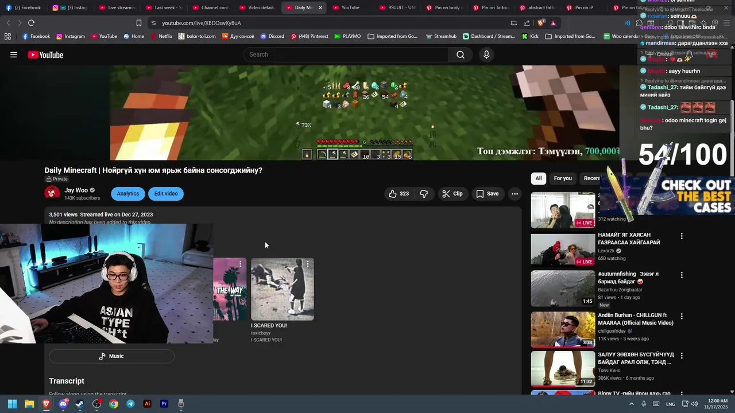Save the video to a playlist
Viewport: 735px width, 413px height.
point(487,193)
